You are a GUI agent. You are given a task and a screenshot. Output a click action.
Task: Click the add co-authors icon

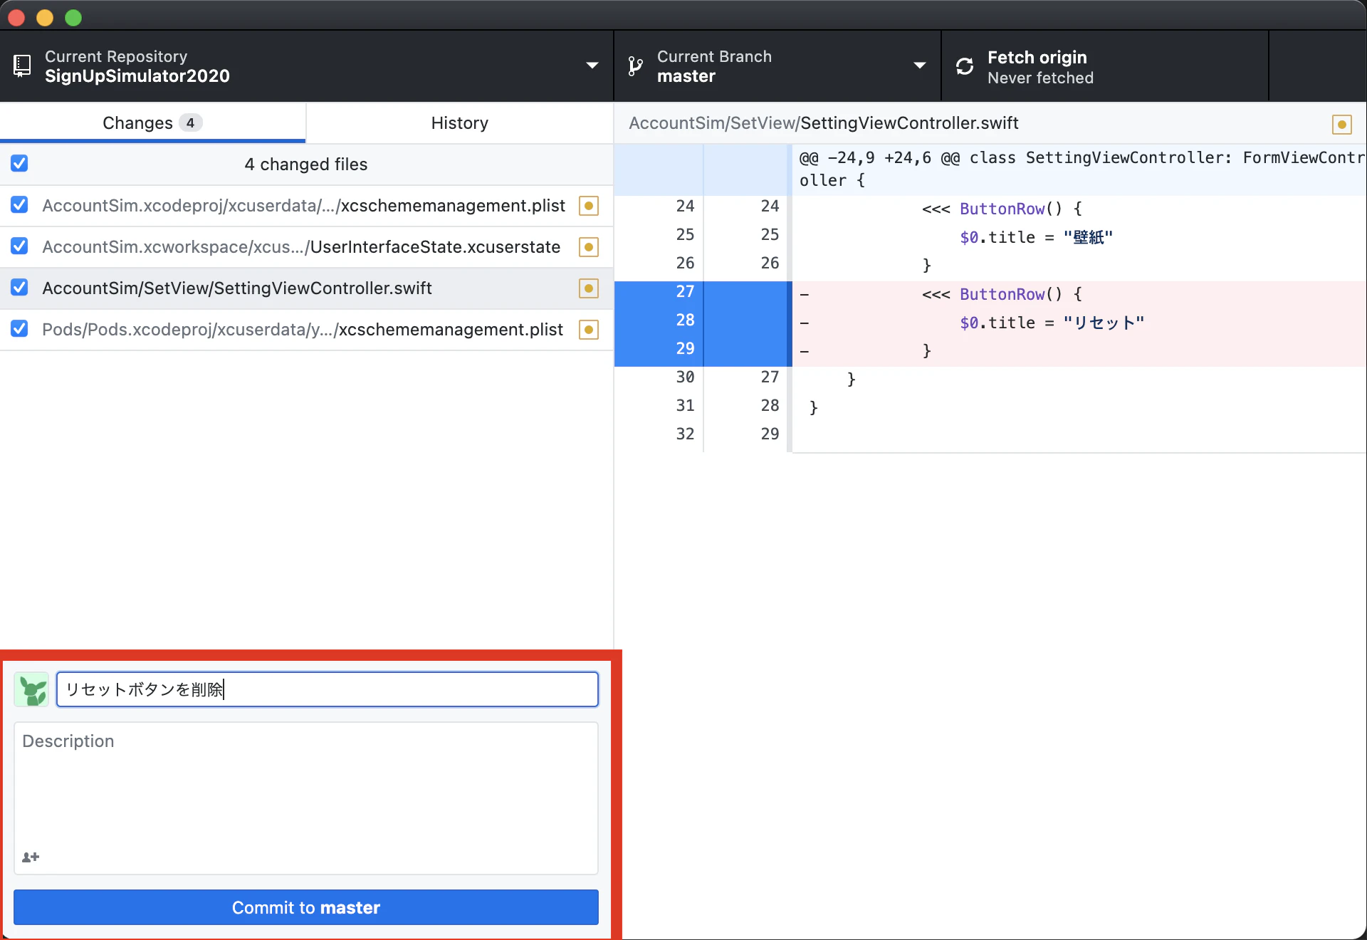tap(31, 857)
